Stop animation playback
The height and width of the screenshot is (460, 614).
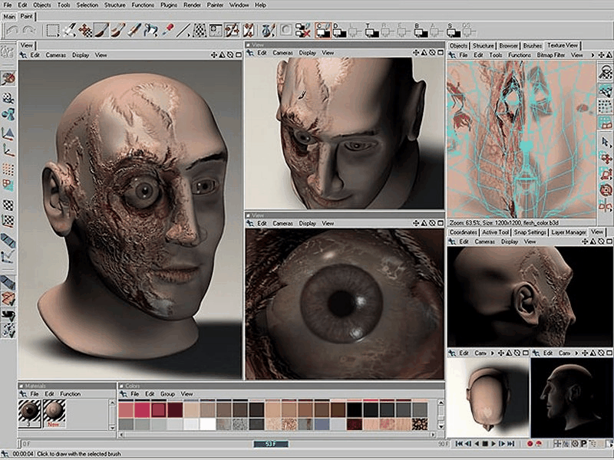pyautogui.click(x=485, y=444)
